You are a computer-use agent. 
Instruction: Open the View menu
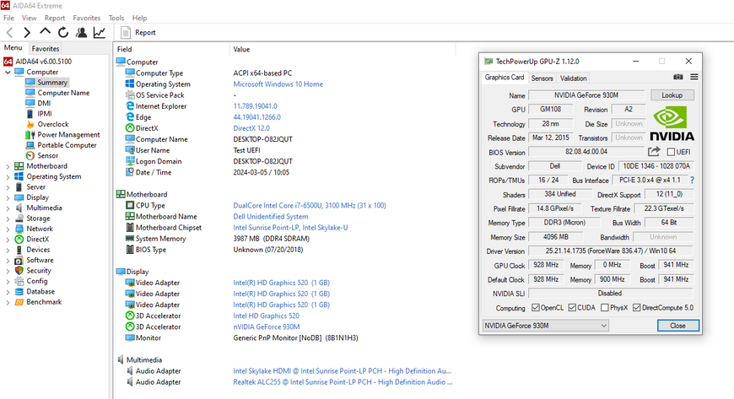click(29, 18)
